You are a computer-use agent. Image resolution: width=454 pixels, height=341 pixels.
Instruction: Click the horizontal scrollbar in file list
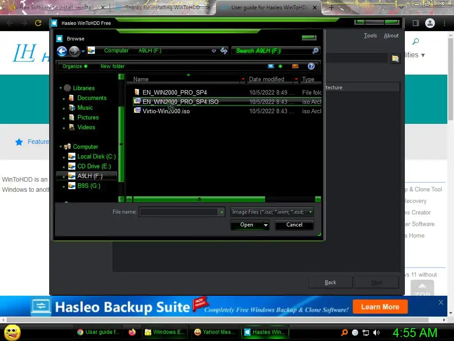point(199,199)
